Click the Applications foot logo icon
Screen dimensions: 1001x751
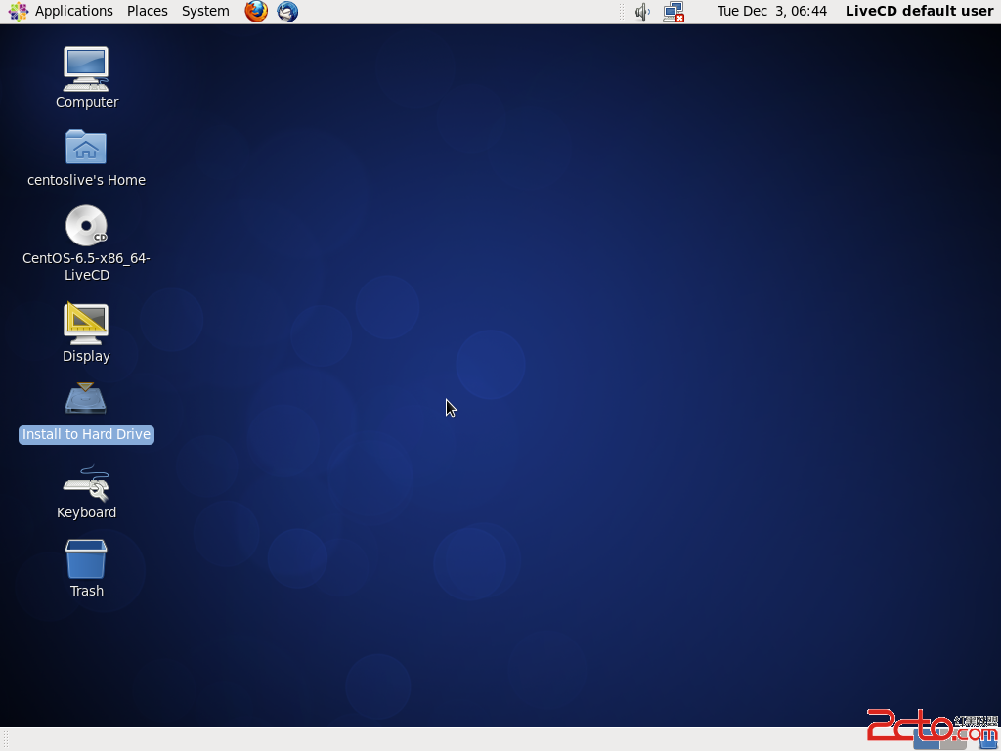(x=18, y=11)
